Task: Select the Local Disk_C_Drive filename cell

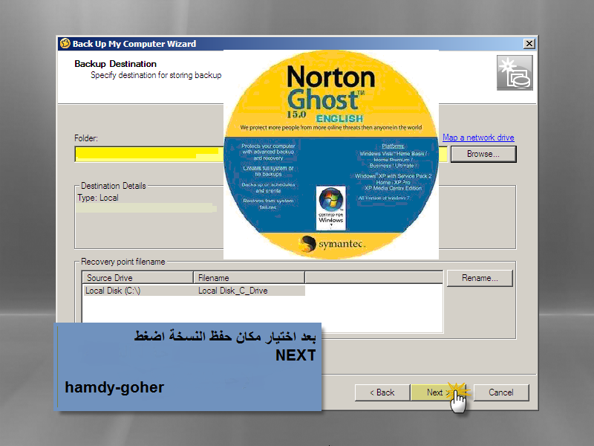Action: click(x=233, y=291)
